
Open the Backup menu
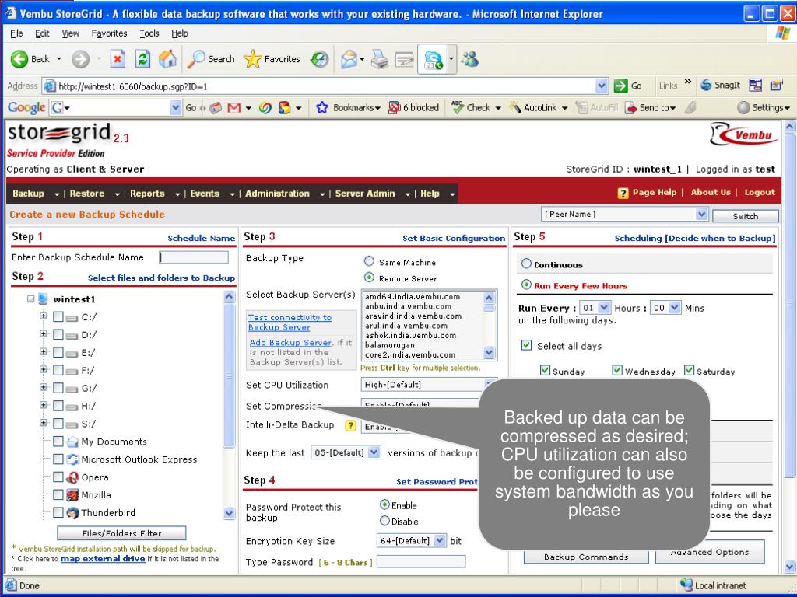point(35,194)
